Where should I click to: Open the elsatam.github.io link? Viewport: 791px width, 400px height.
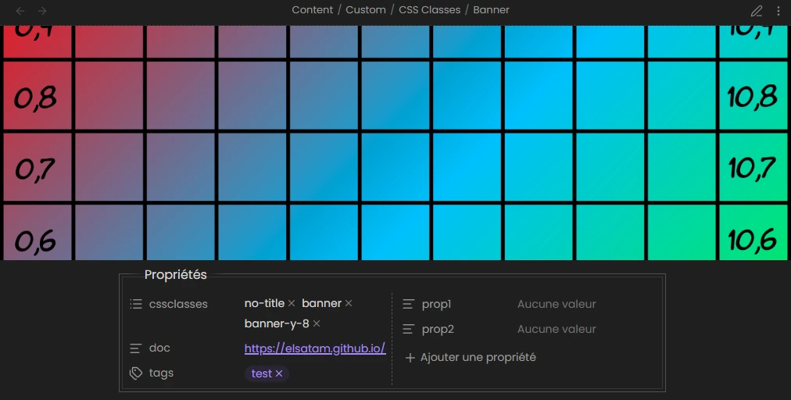click(x=315, y=348)
